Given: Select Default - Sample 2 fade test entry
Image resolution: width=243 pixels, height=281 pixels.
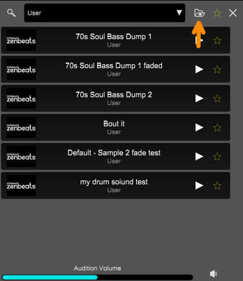Looking at the screenshot, I should coord(115,156).
